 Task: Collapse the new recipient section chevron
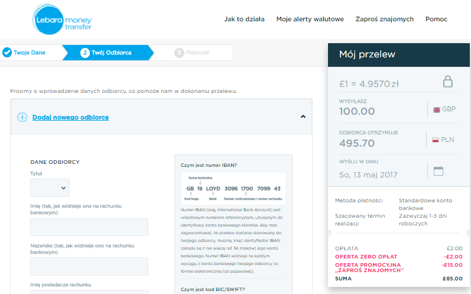coord(303,117)
